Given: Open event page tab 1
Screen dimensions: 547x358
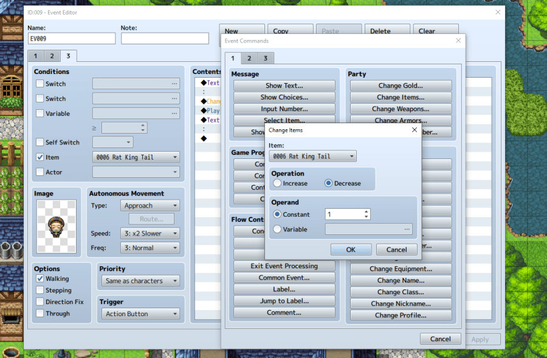Looking at the screenshot, I should point(35,56).
